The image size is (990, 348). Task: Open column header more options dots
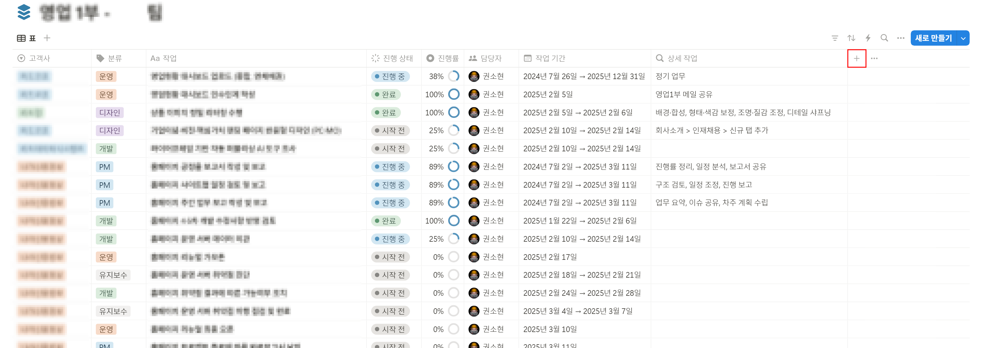[874, 58]
